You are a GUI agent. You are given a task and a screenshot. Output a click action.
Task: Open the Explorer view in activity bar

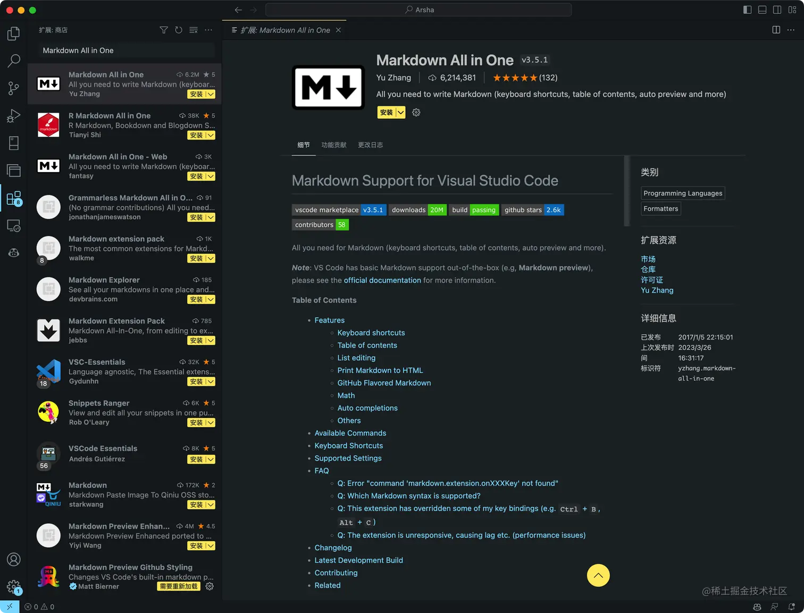[x=14, y=33]
